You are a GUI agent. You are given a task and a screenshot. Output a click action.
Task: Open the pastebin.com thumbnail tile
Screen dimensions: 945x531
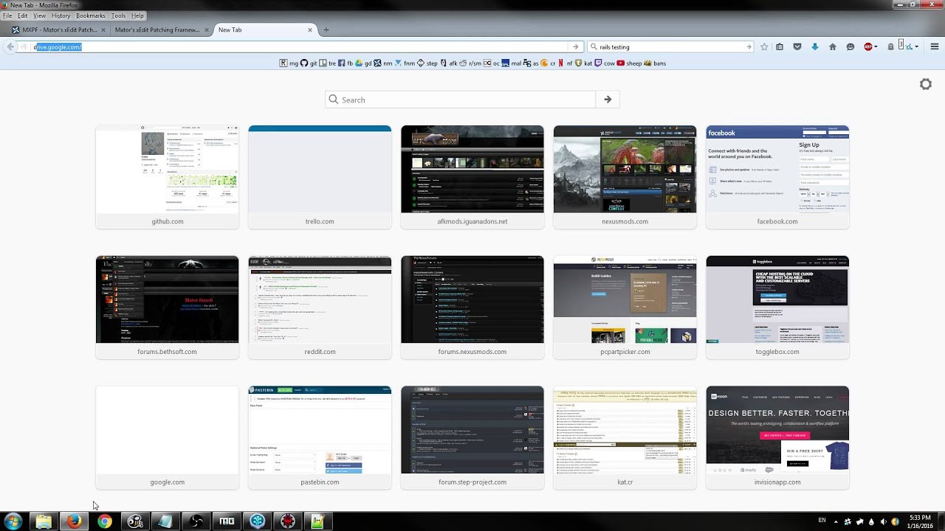[320, 437]
